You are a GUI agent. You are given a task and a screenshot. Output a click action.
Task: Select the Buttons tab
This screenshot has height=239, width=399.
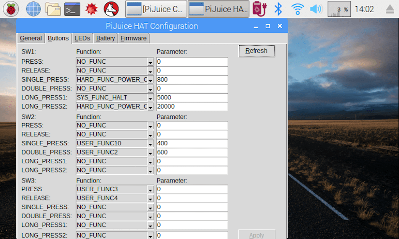(58, 38)
